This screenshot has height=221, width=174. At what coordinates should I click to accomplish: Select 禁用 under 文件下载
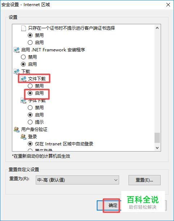pyautogui.click(x=30, y=86)
